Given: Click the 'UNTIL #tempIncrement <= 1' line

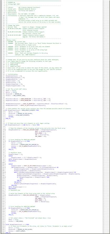Looking at the screenshot, I should (17, 187).
